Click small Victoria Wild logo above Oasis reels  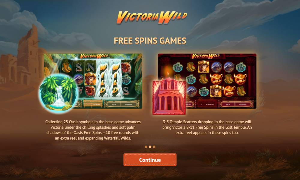click(94, 56)
